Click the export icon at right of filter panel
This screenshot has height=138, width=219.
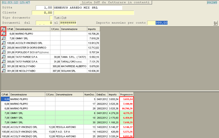pyautogui.click(x=216, y=23)
